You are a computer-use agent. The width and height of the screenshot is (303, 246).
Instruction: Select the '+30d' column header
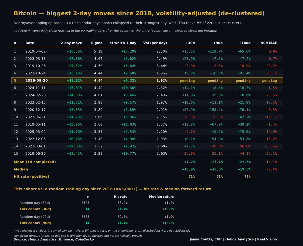pyautogui.click(x=190, y=43)
